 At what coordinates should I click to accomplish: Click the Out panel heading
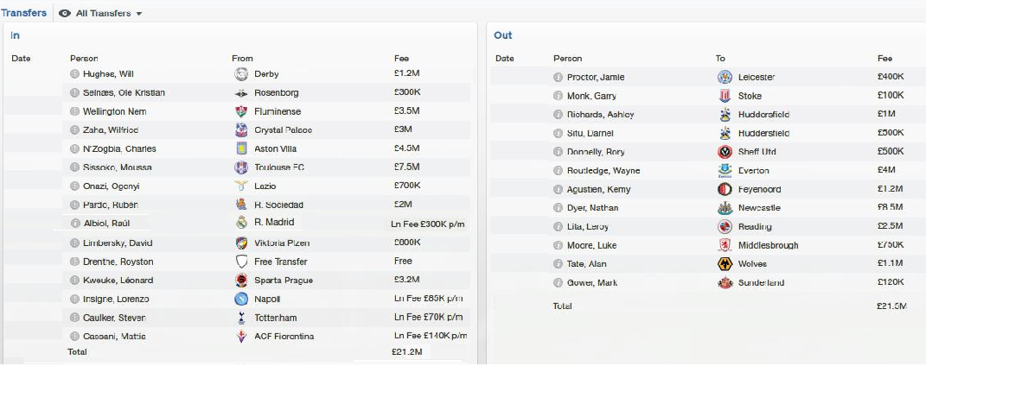click(503, 35)
